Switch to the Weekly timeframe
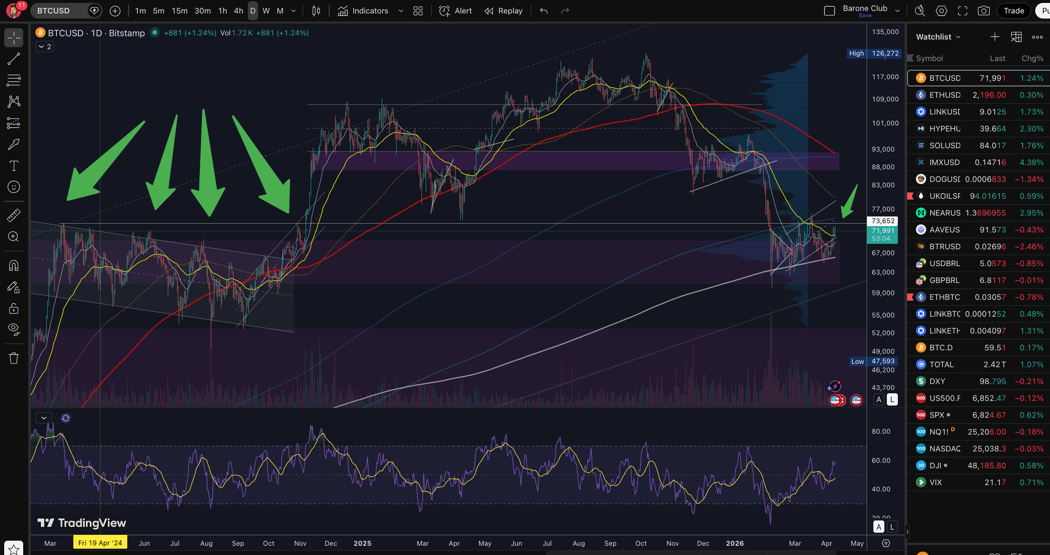1050x555 pixels. coord(266,11)
